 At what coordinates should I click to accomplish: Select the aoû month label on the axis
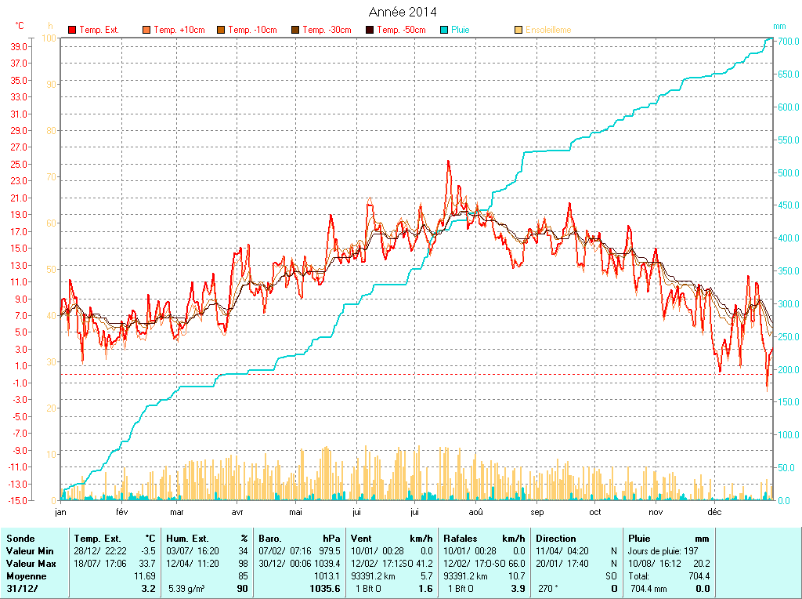point(475,512)
